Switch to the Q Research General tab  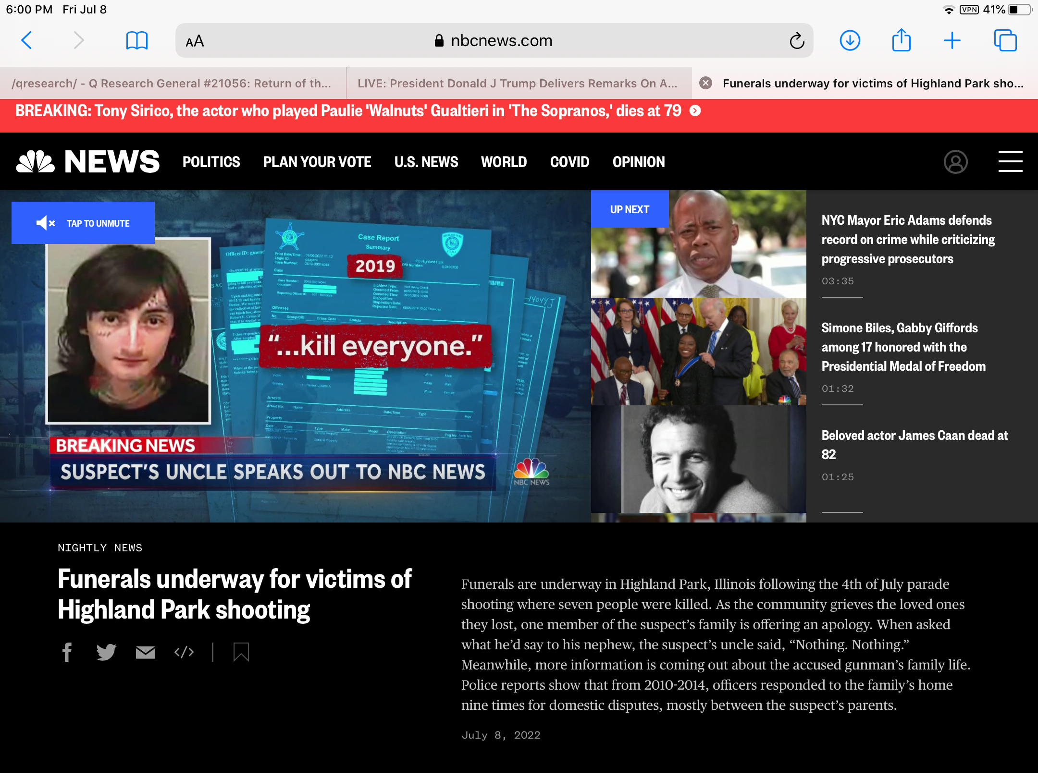click(x=172, y=84)
